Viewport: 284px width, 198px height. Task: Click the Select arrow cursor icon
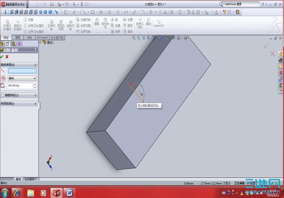tap(74, 4)
